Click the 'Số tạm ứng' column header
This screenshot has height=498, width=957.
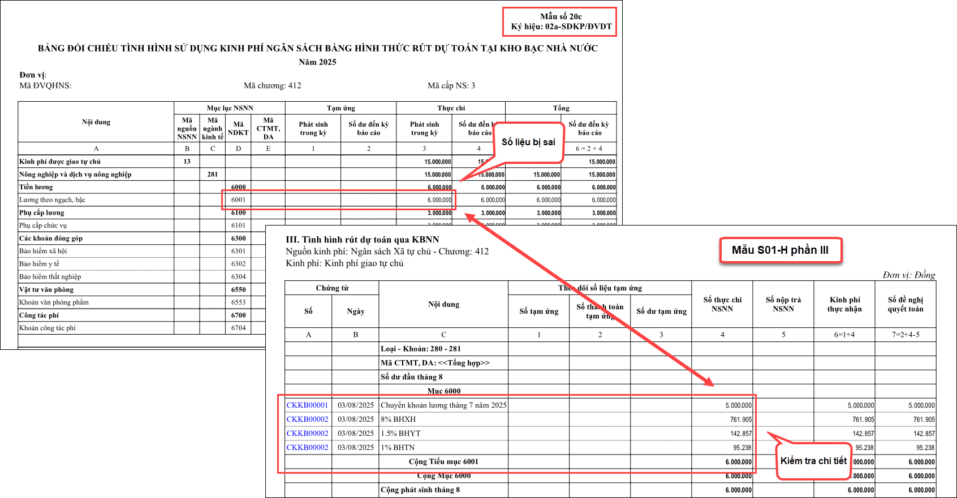tap(538, 311)
